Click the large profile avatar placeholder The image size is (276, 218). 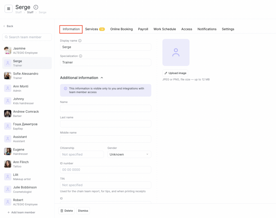(x=176, y=52)
